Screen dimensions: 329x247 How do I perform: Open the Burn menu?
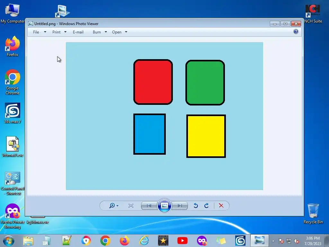click(x=97, y=32)
